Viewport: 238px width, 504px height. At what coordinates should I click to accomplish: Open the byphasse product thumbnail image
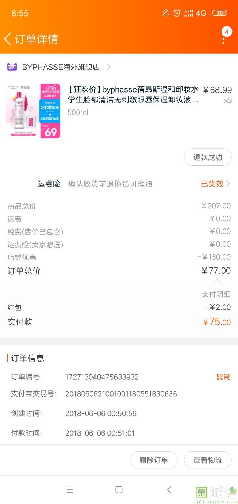click(x=33, y=111)
